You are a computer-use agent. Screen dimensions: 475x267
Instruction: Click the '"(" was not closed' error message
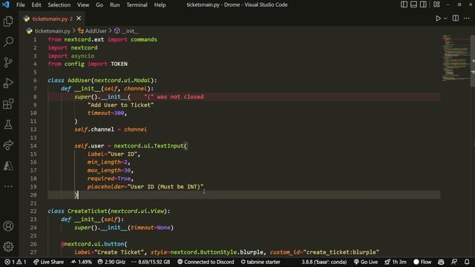click(x=174, y=97)
